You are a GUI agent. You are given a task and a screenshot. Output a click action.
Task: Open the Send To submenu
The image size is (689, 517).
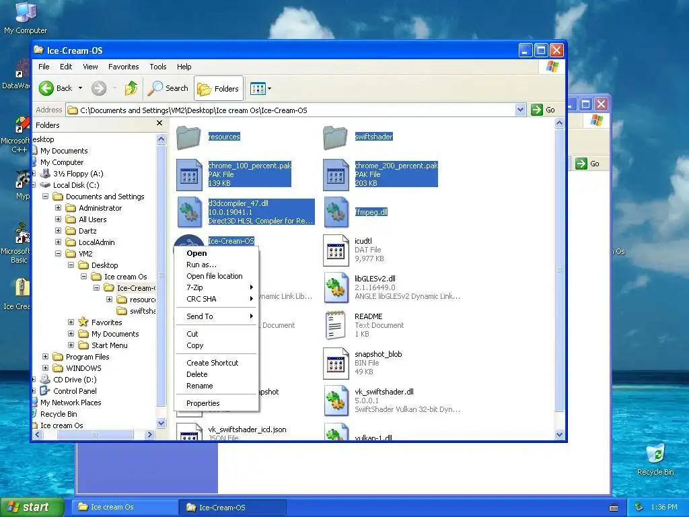(216, 316)
